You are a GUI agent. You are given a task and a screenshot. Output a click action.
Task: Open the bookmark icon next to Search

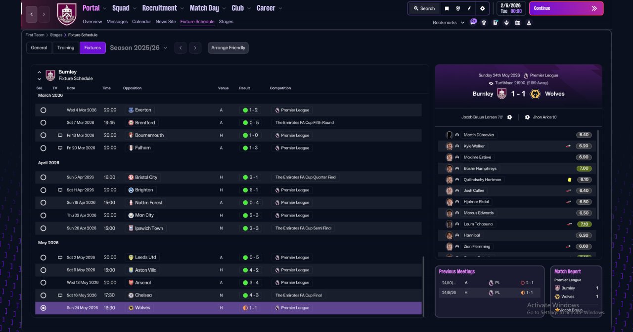click(x=447, y=8)
